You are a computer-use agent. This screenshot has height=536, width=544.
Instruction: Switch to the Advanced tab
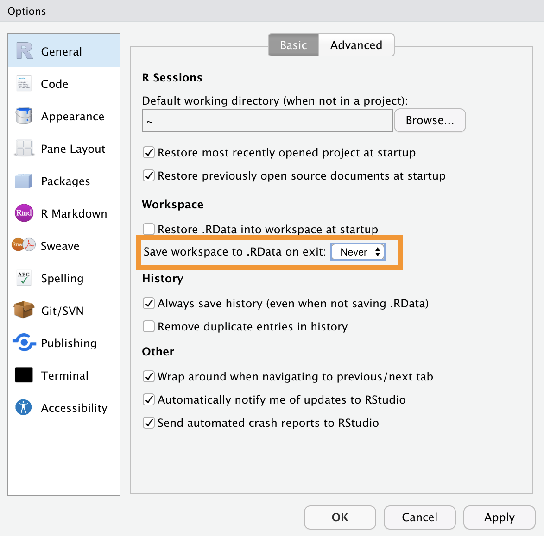point(356,45)
